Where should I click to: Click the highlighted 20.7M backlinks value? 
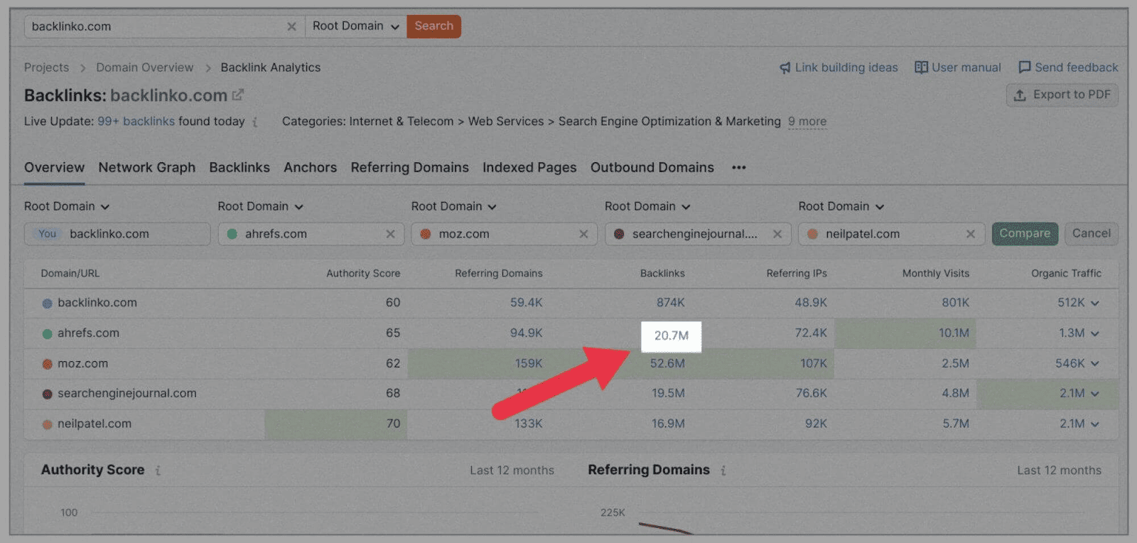click(x=671, y=336)
